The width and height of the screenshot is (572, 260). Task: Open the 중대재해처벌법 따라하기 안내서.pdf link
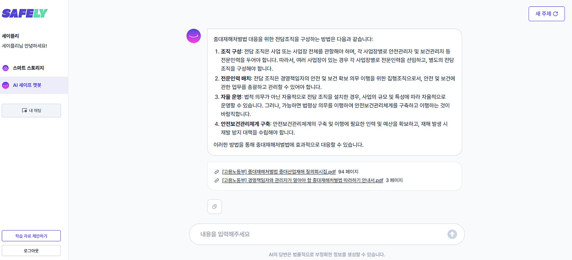point(302,180)
